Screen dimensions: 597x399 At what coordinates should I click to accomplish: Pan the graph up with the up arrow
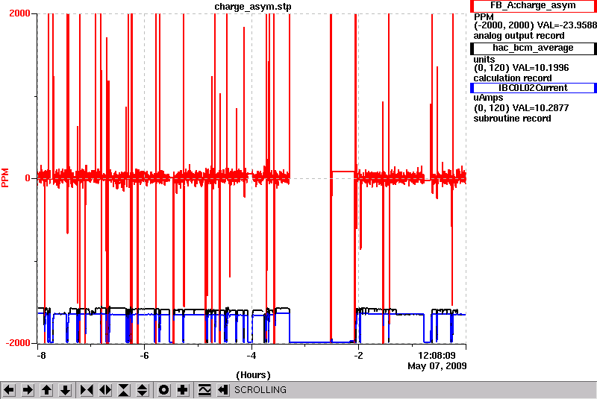[46, 390]
